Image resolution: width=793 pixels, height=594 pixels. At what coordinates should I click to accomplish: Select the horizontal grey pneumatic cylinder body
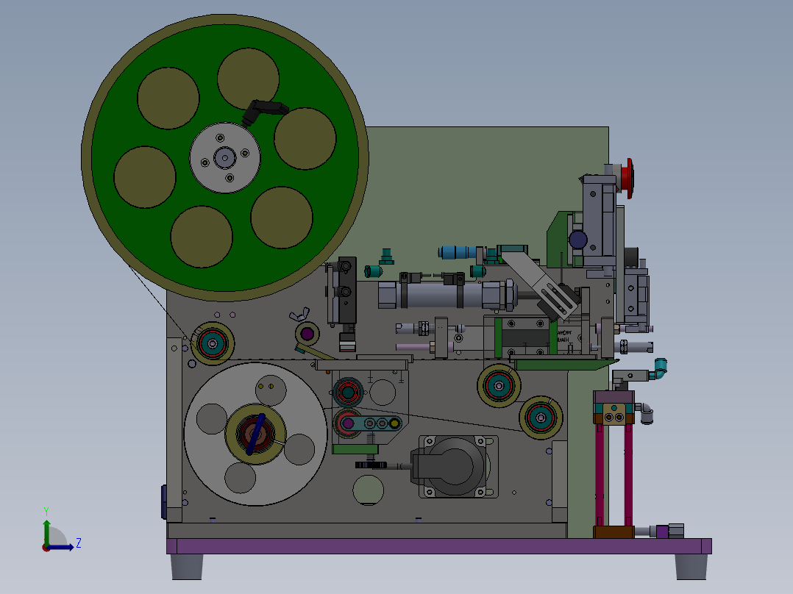444,295
